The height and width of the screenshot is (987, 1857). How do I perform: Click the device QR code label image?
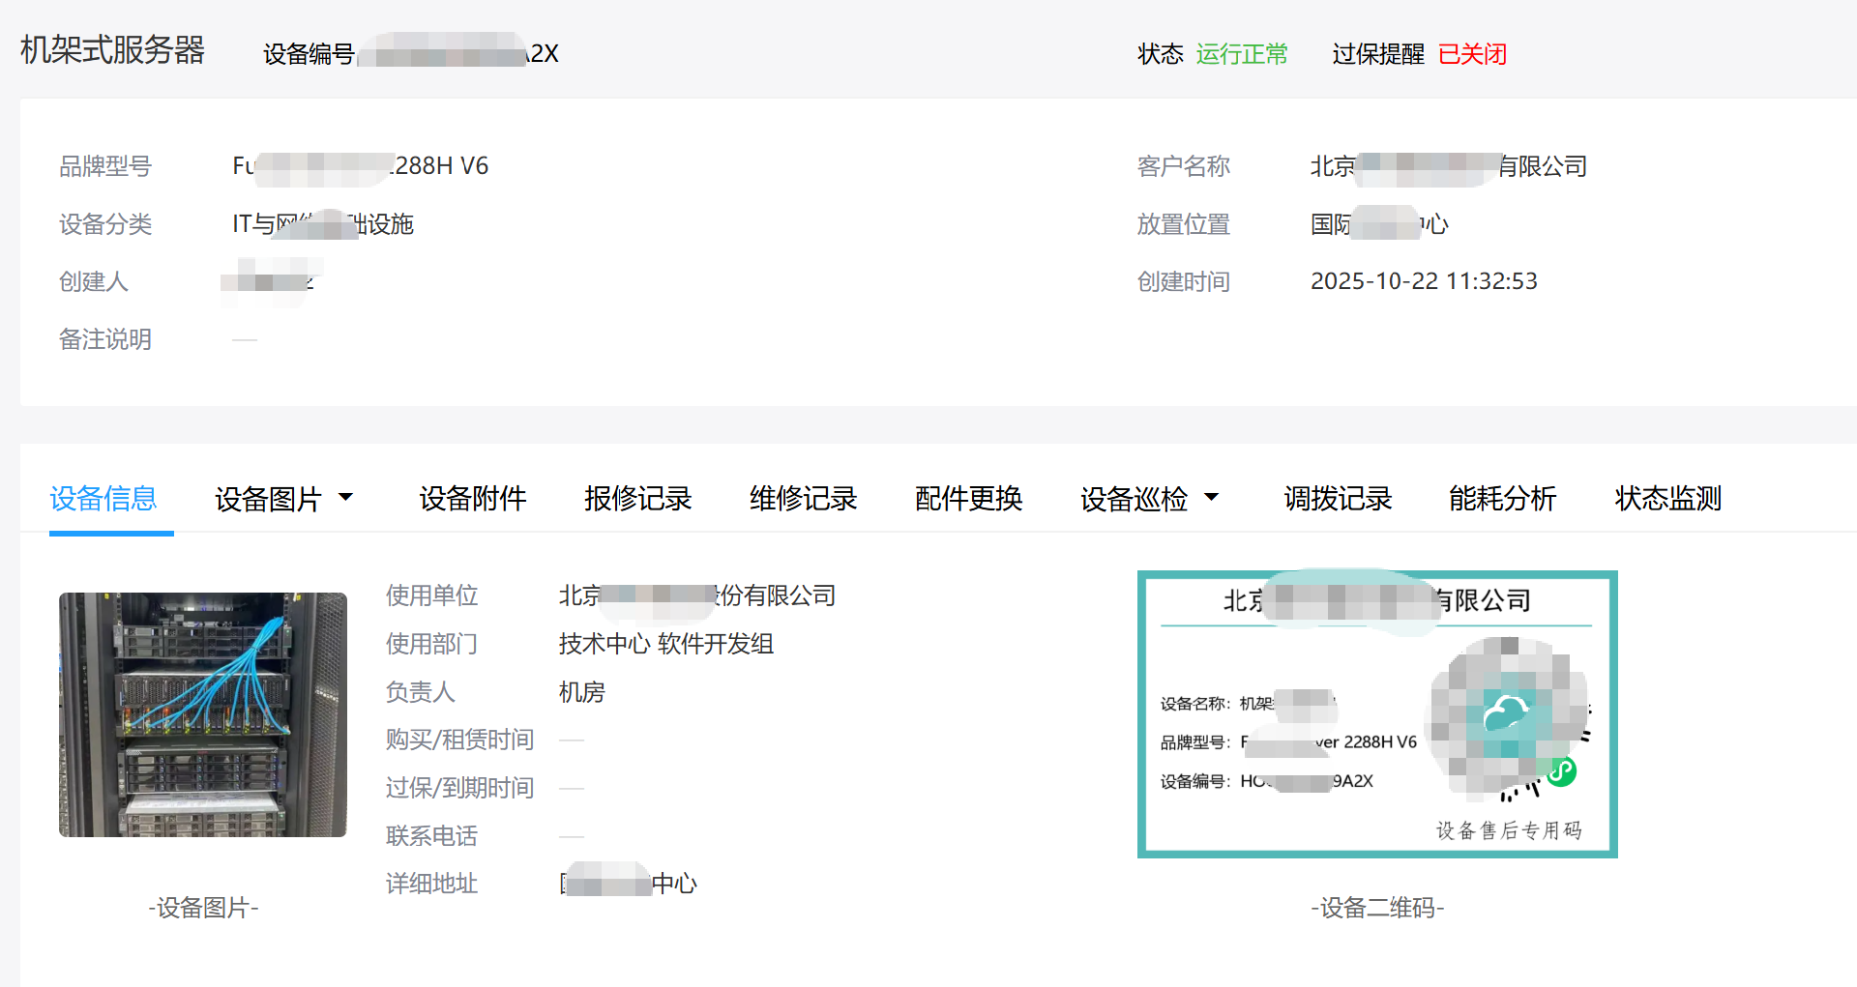pos(1377,714)
